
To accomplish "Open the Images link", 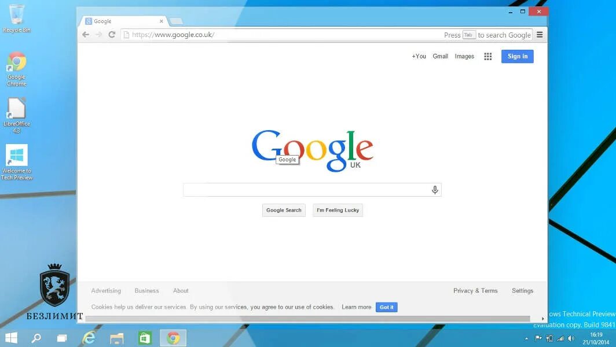I will click(x=464, y=57).
